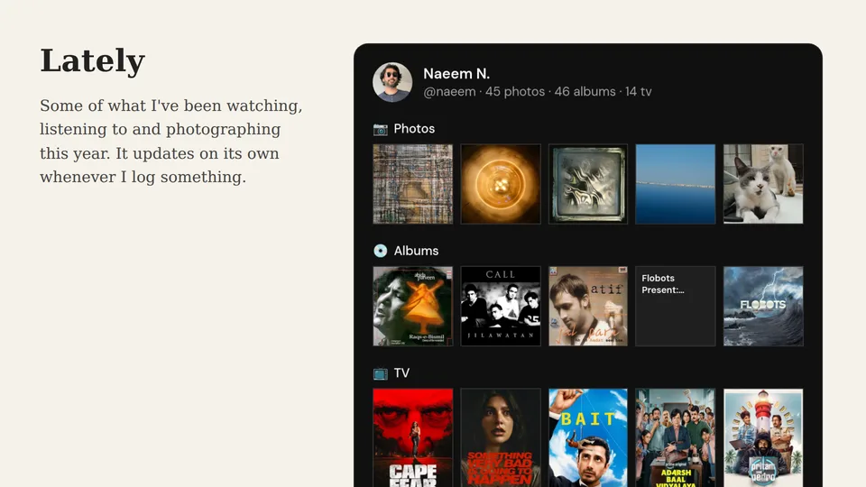Viewport: 866px width, 487px height.
Task: Open the Cape Fear TV poster
Action: 412,438
